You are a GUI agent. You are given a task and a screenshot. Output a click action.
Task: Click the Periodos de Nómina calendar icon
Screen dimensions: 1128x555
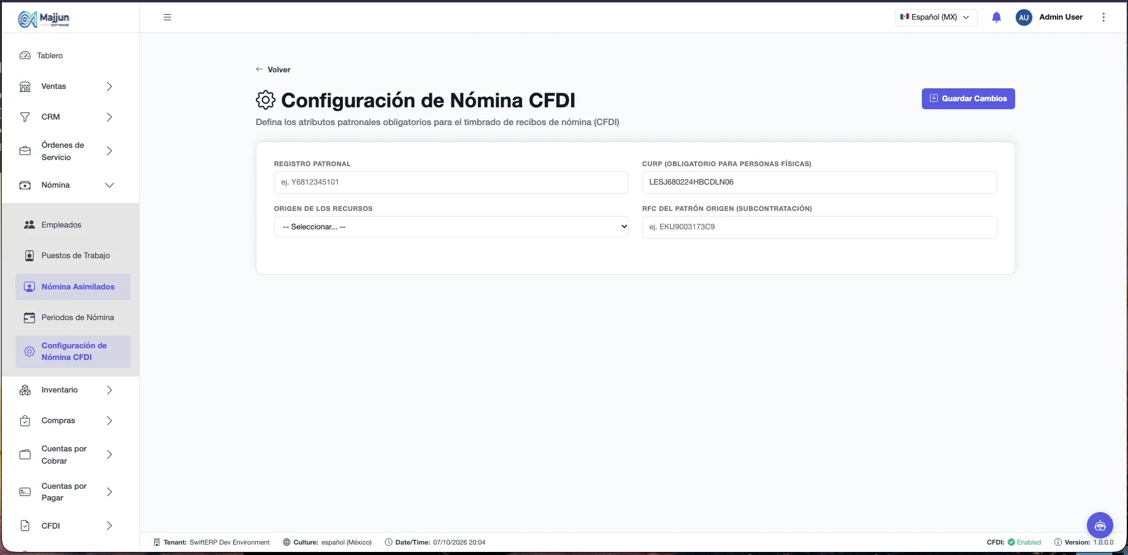(29, 318)
